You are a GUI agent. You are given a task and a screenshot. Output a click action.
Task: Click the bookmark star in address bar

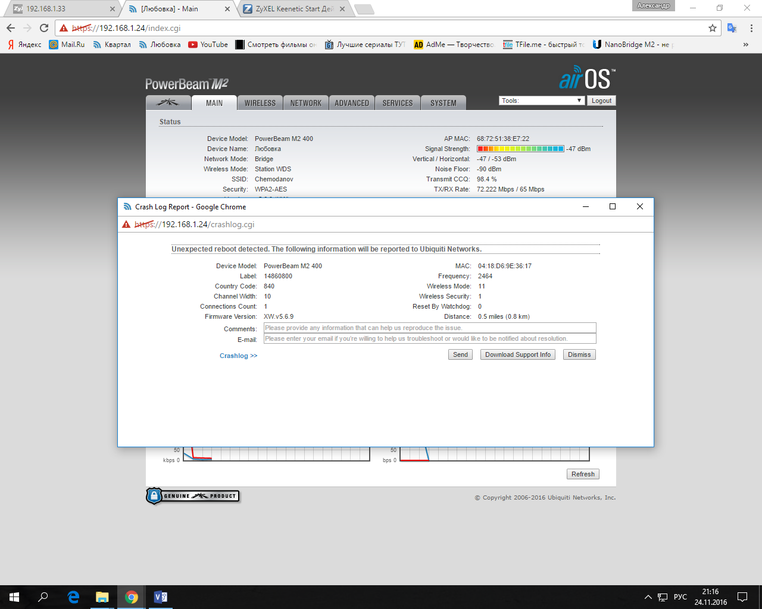pos(713,28)
